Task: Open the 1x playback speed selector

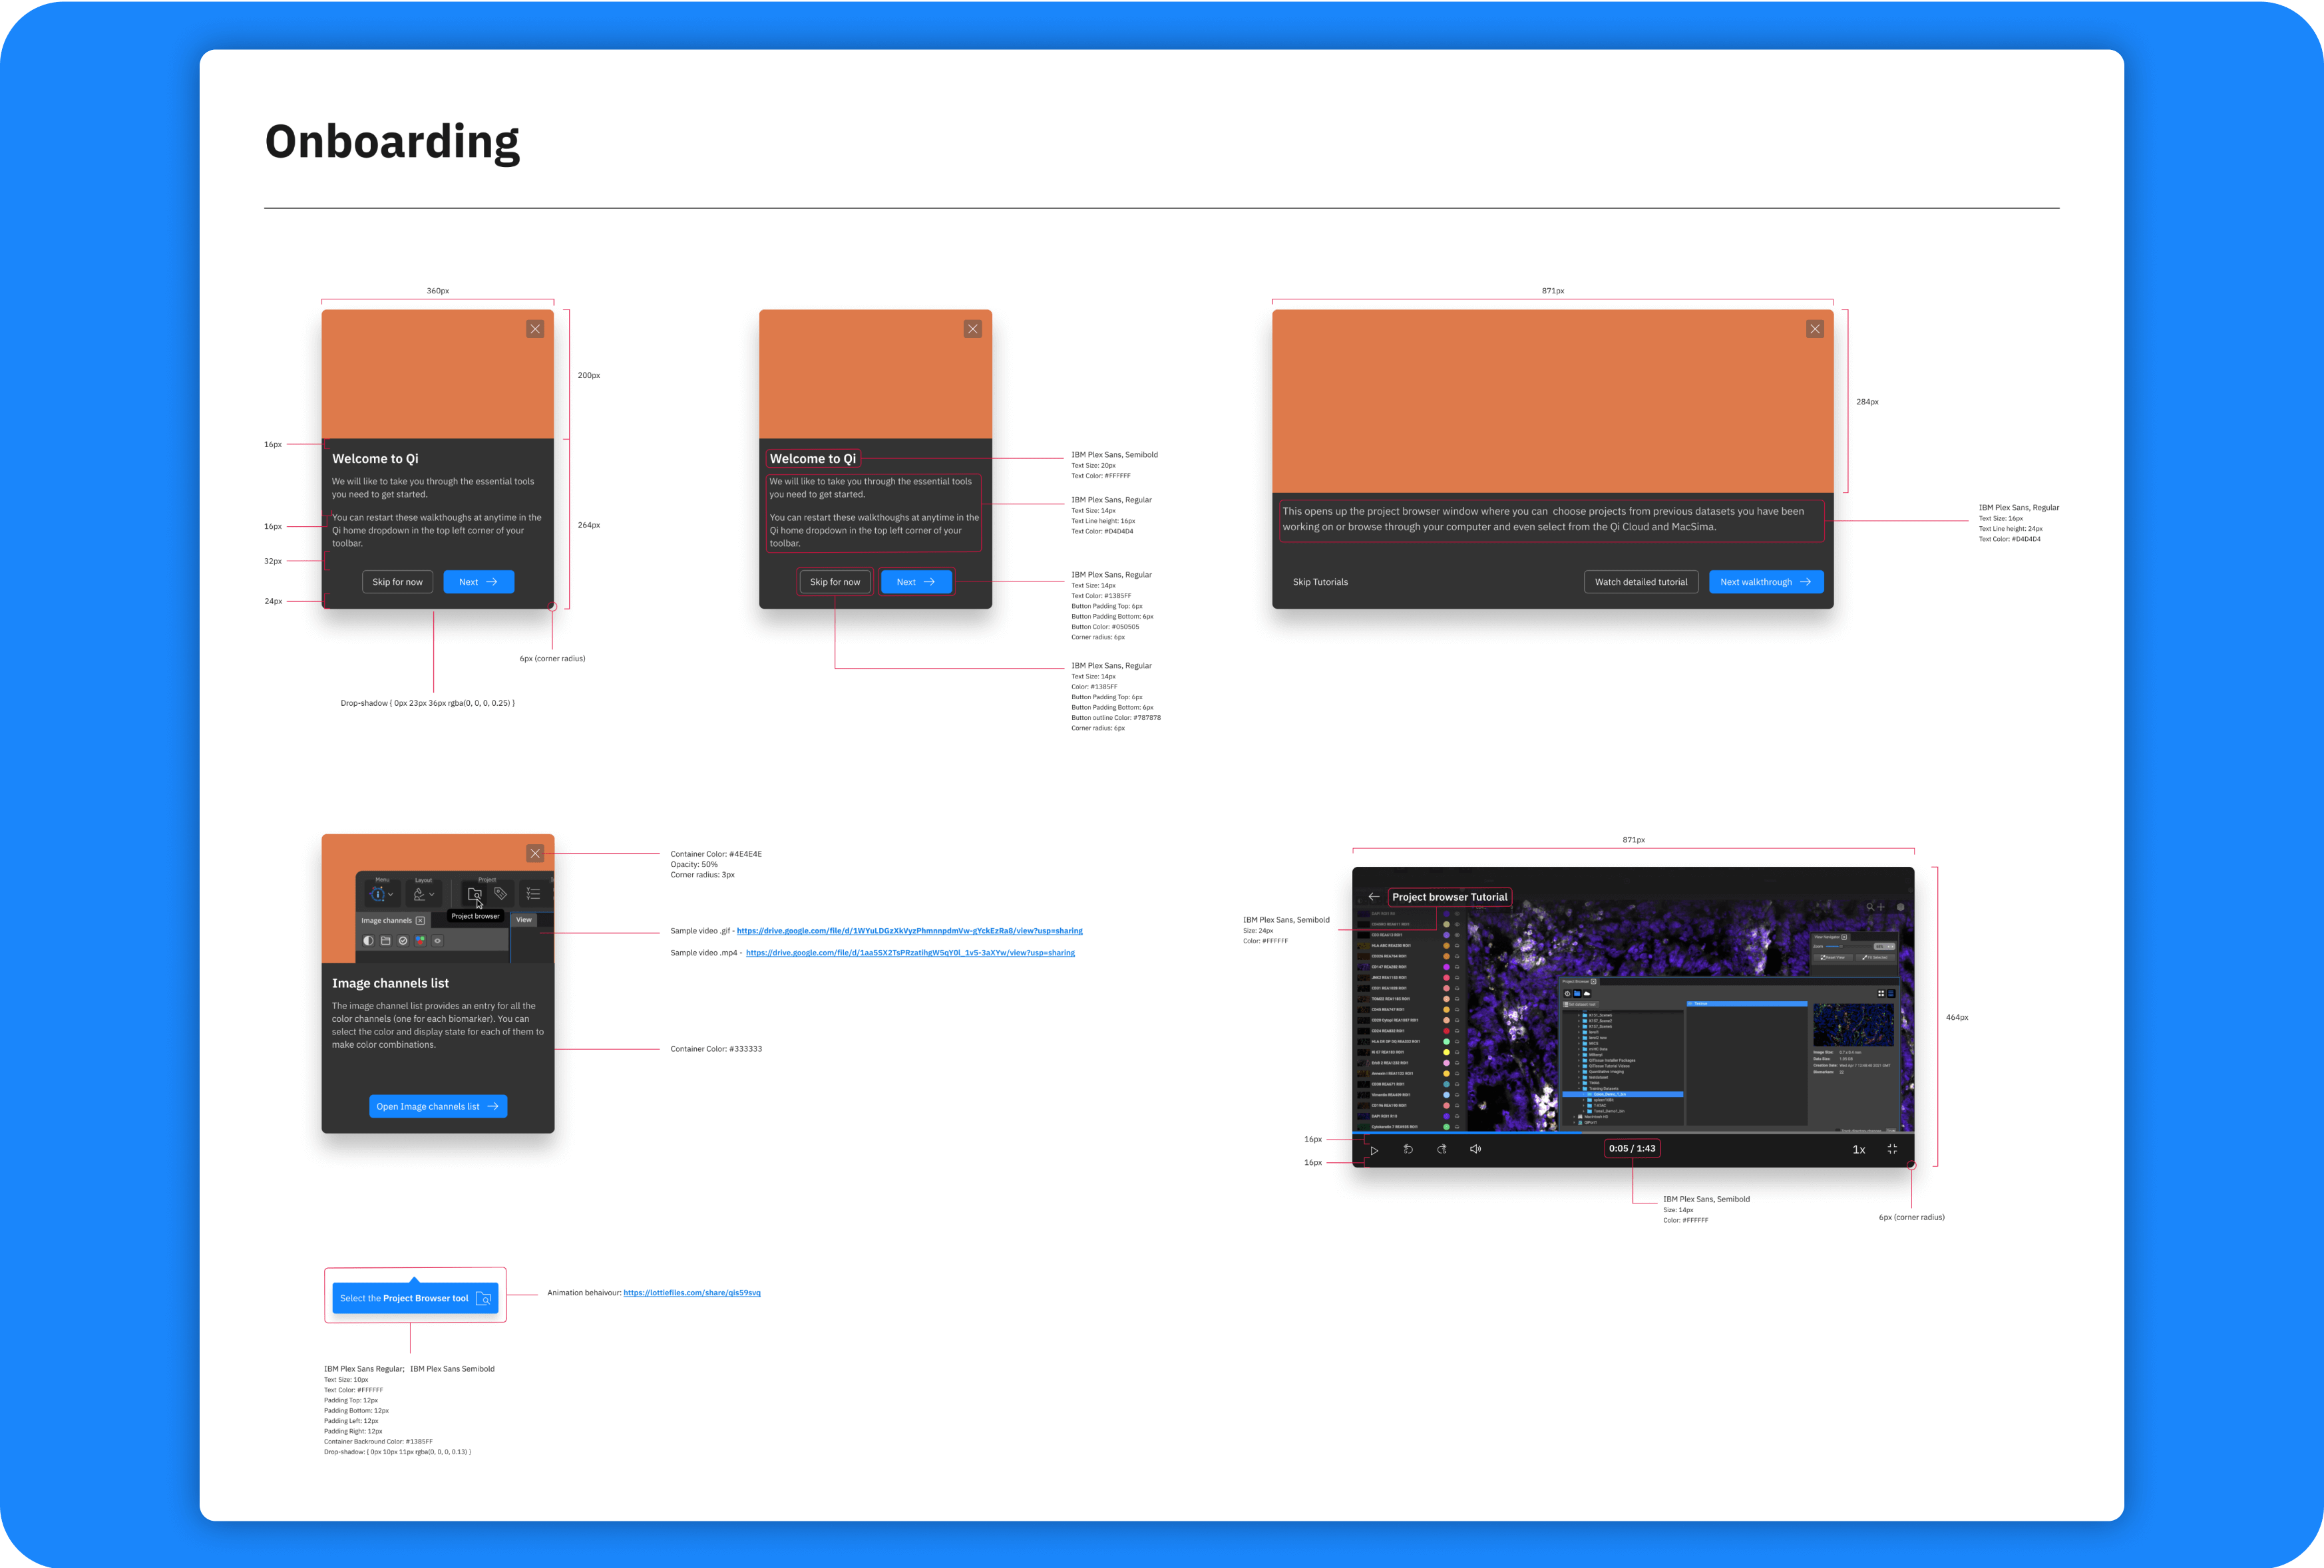Action: click(1859, 1150)
